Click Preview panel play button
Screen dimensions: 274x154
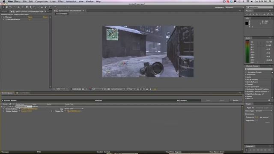pos(253,14)
